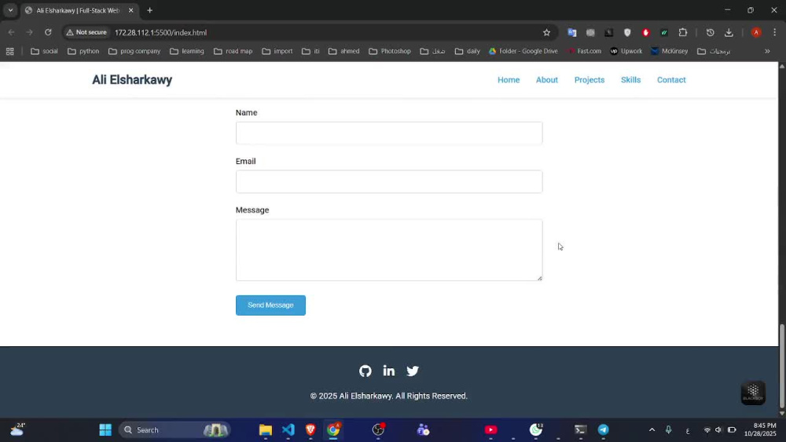The width and height of the screenshot is (786, 442).
Task: Open the McKinsey bookmark
Action: click(x=669, y=51)
